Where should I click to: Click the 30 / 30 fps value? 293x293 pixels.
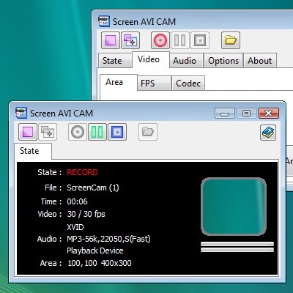click(86, 214)
